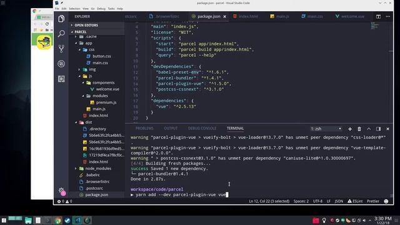Image resolution: width=400 pixels, height=225 pixels.
Task: Open Chrome from the taskbar
Action: 58,221
